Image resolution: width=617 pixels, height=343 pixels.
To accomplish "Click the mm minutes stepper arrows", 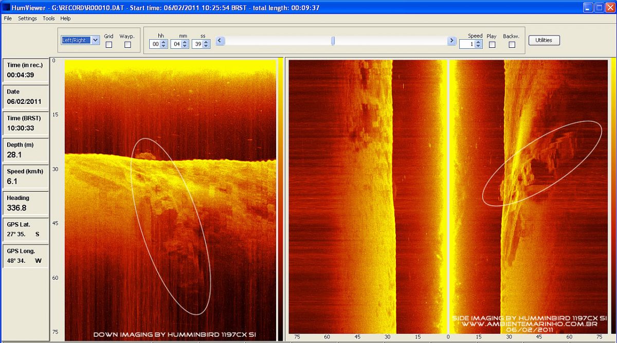I will pyautogui.click(x=185, y=44).
